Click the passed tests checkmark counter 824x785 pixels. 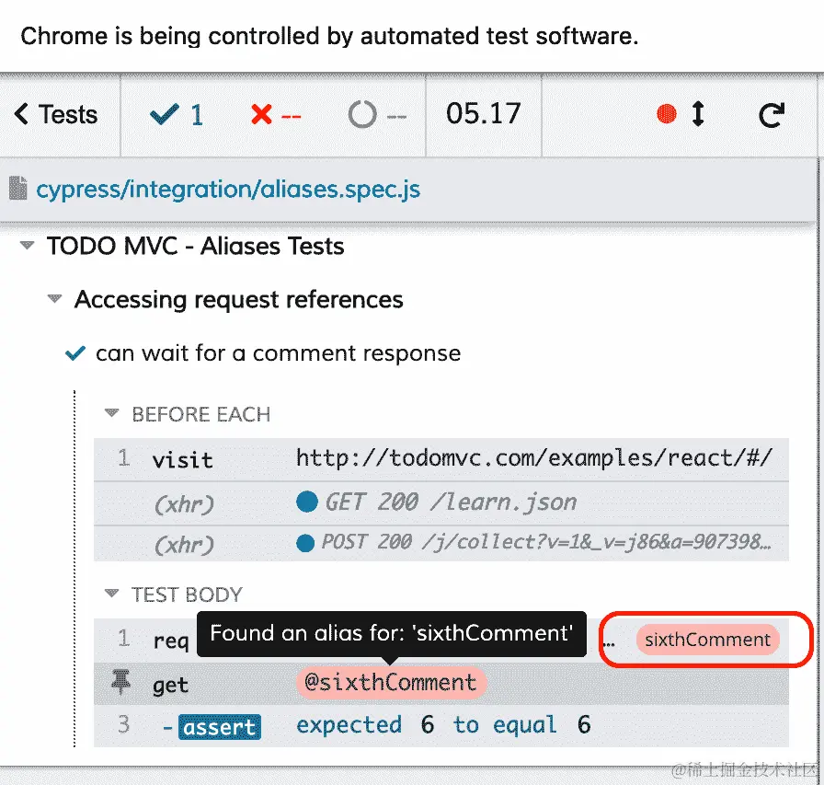click(177, 114)
